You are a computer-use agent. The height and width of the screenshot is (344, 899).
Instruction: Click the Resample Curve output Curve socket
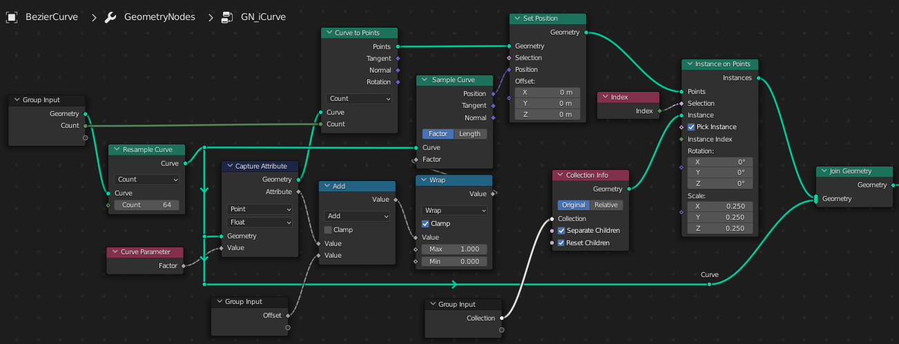coord(185,164)
